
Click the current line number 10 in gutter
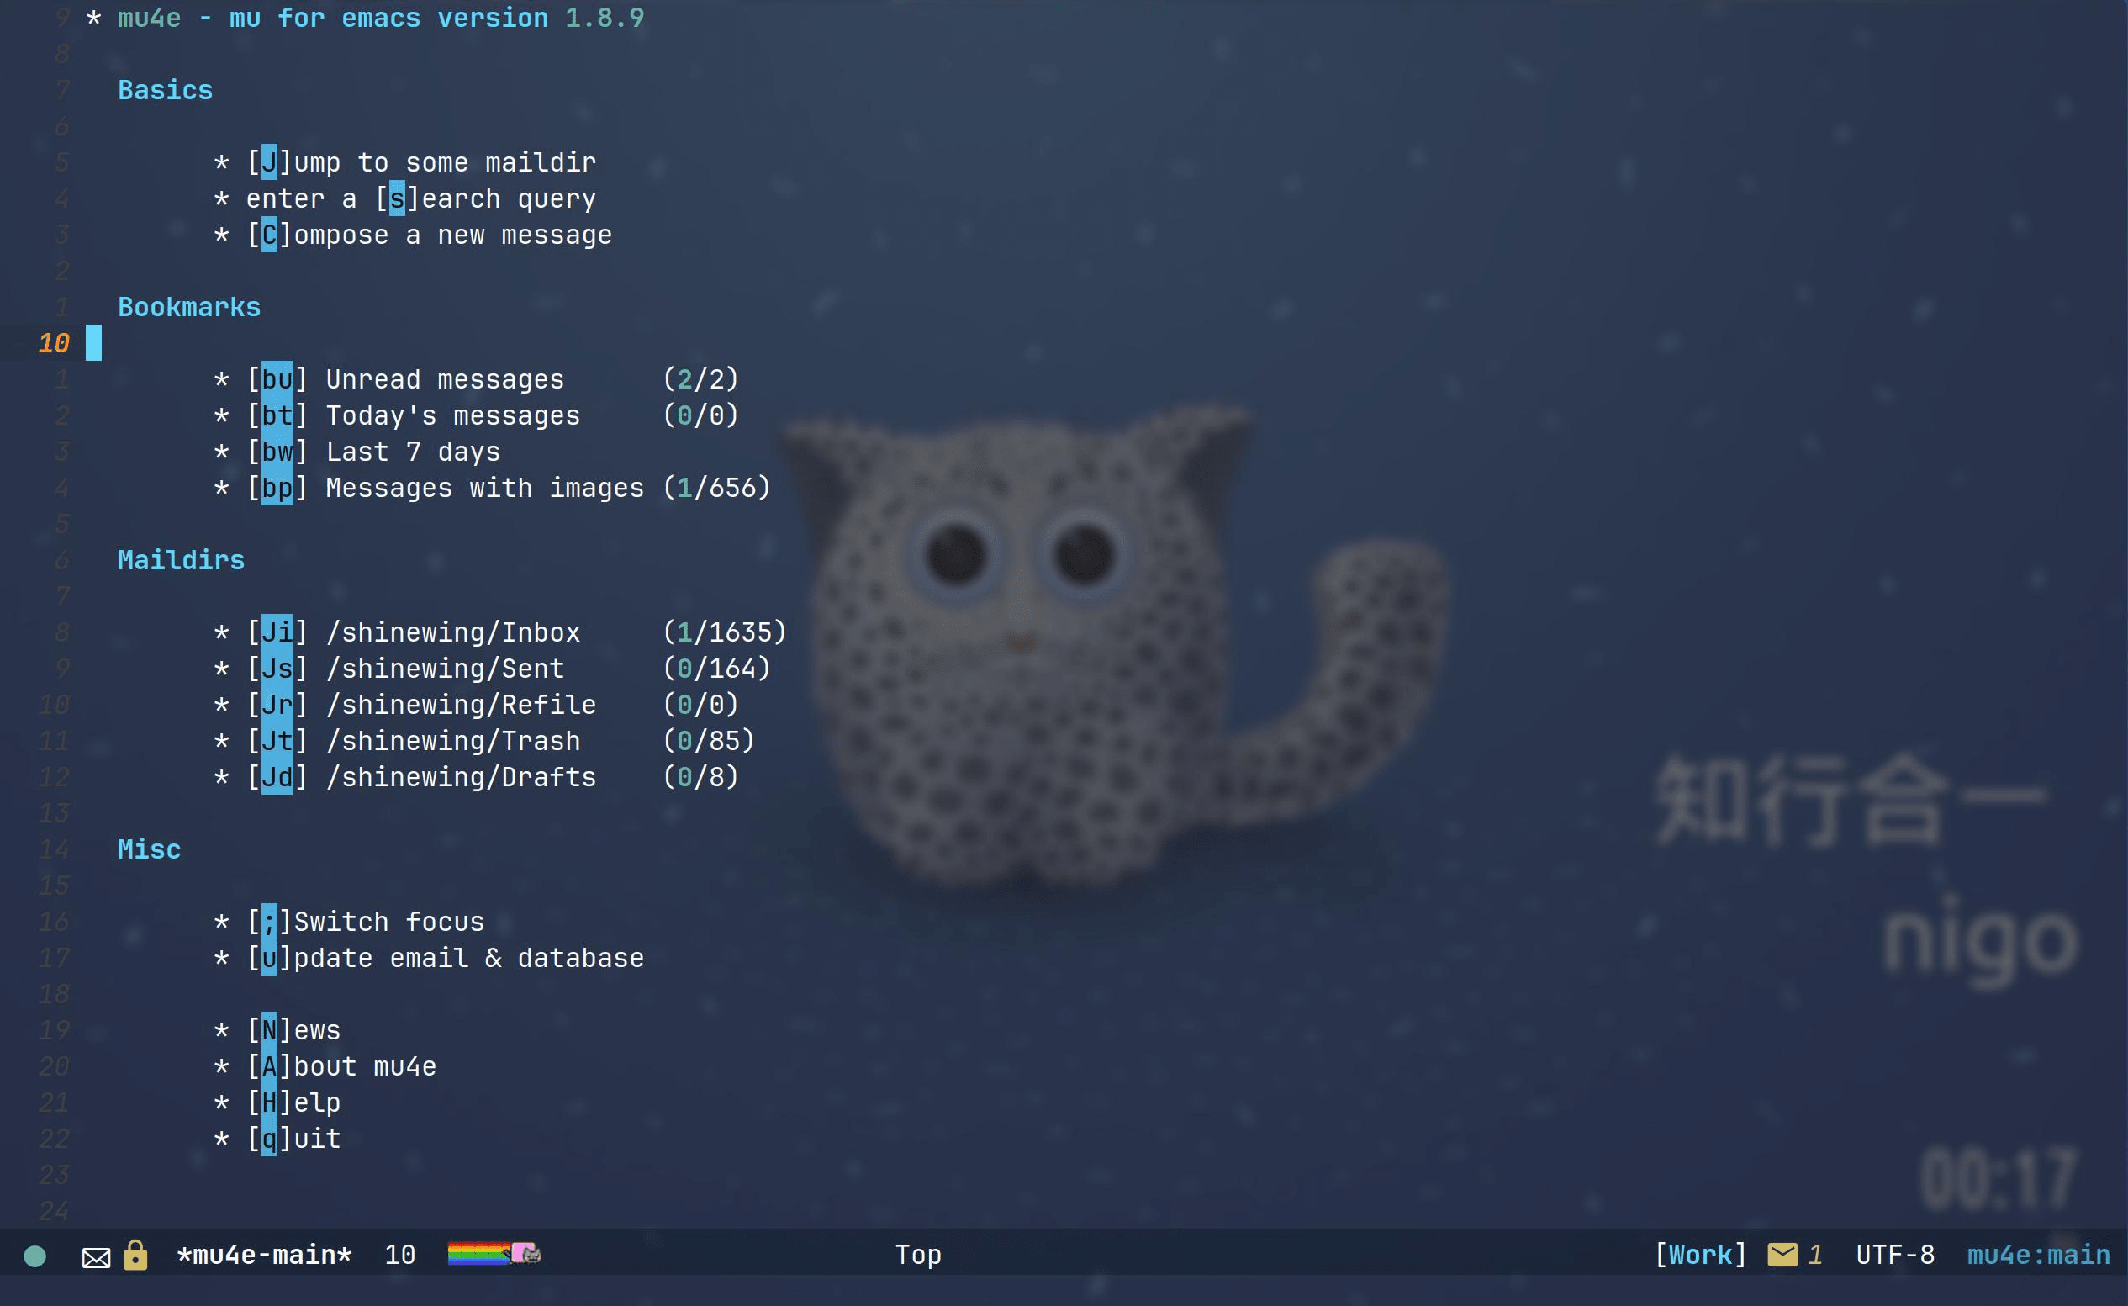pyautogui.click(x=54, y=343)
